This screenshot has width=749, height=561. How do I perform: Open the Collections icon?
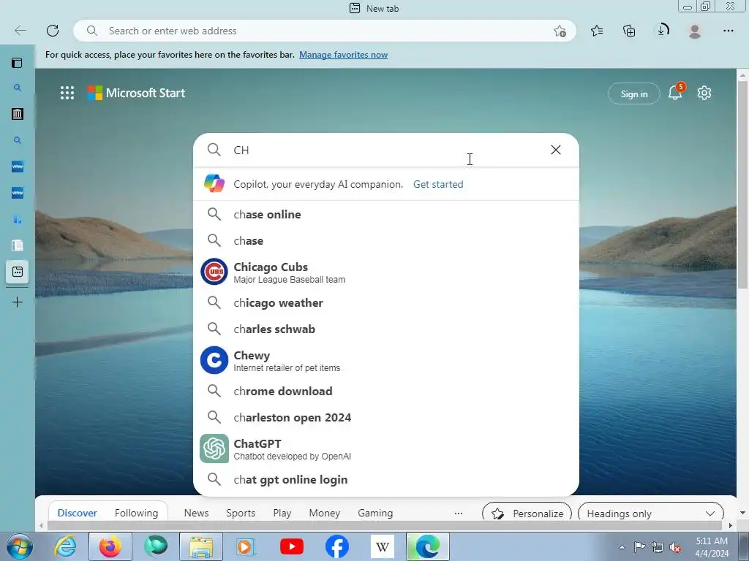629,31
